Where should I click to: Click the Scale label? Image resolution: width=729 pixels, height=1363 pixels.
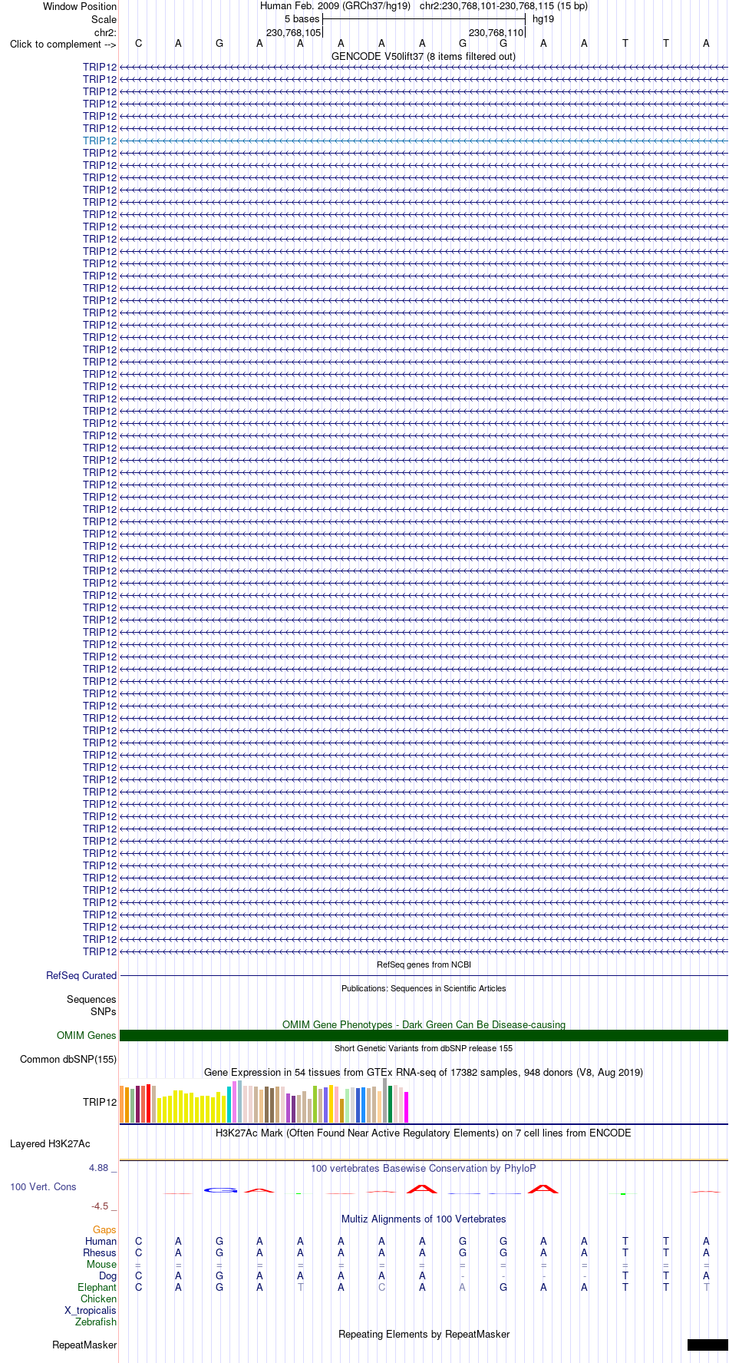click(x=104, y=19)
